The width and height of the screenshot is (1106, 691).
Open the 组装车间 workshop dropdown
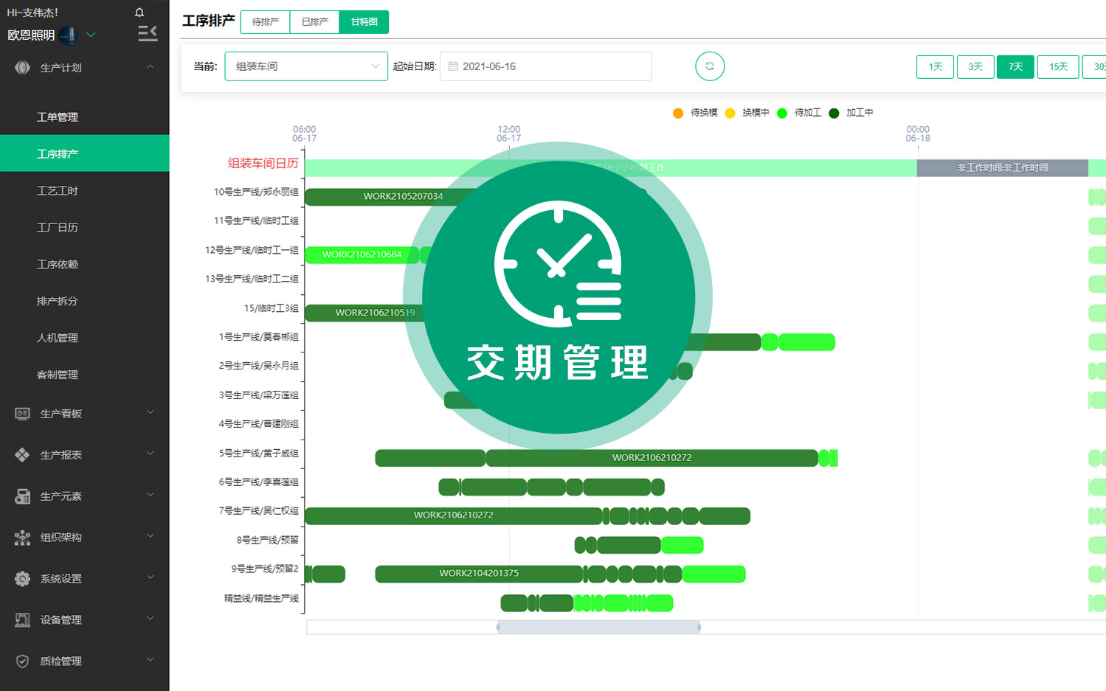pos(306,66)
